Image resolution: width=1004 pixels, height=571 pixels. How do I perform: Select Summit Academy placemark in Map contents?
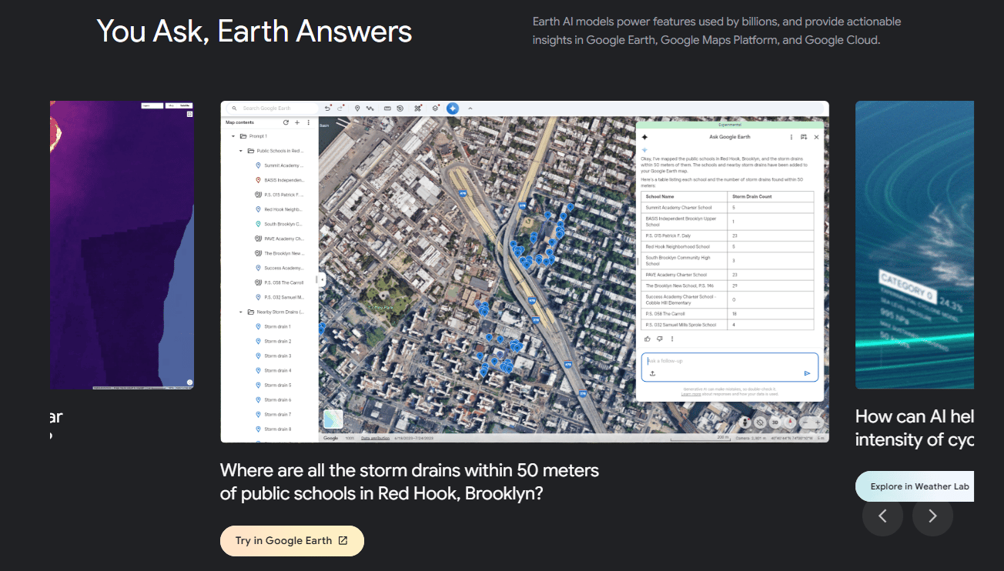pyautogui.click(x=280, y=165)
